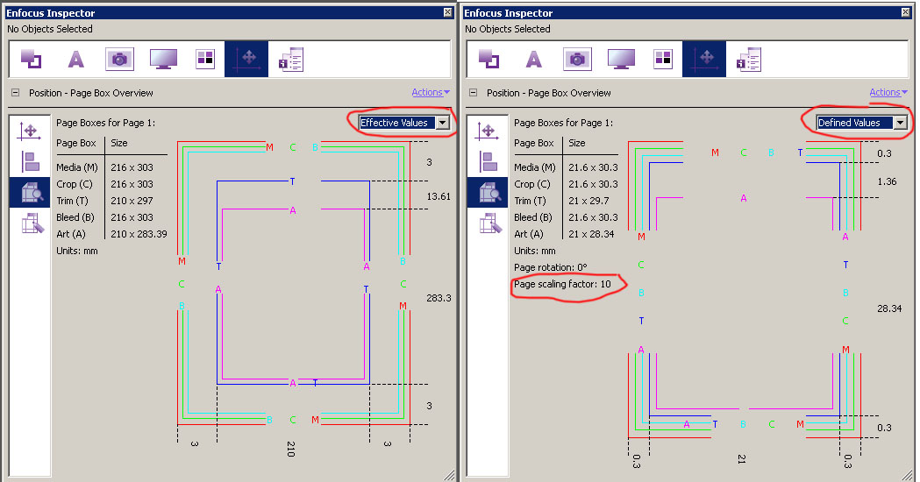Open the Effective Values dropdown

[404, 123]
